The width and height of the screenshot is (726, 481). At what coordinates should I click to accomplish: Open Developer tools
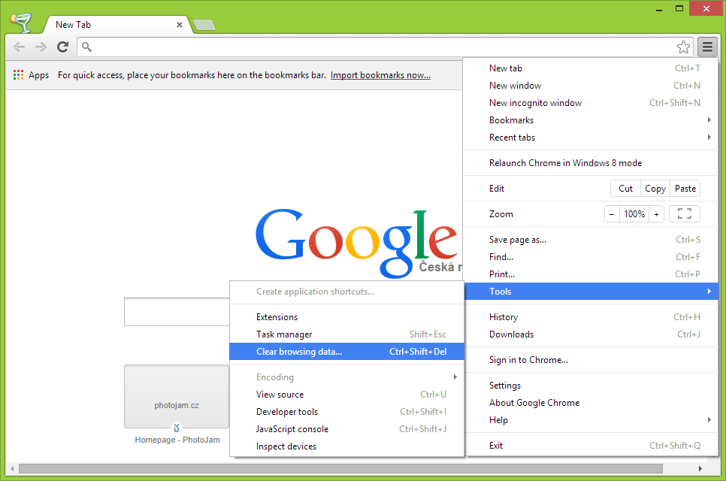[346, 412]
